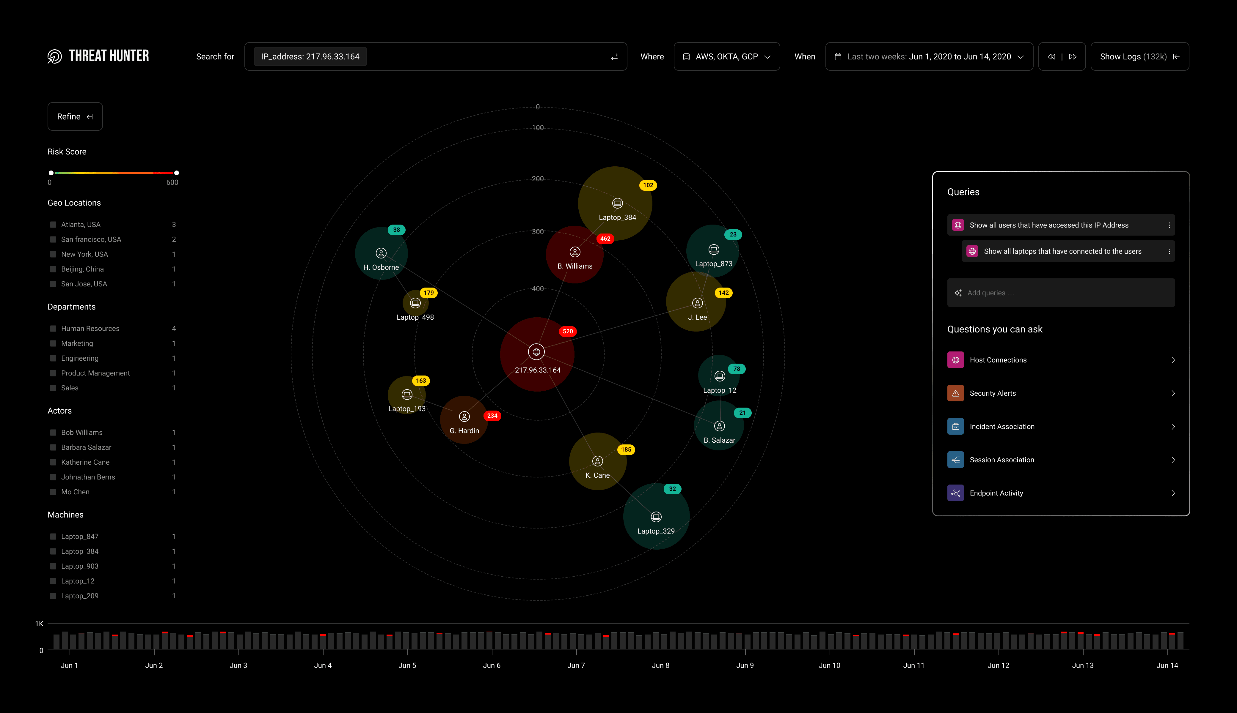This screenshot has width=1237, height=713.
Task: Focus the Add queries input field
Action: point(1061,293)
